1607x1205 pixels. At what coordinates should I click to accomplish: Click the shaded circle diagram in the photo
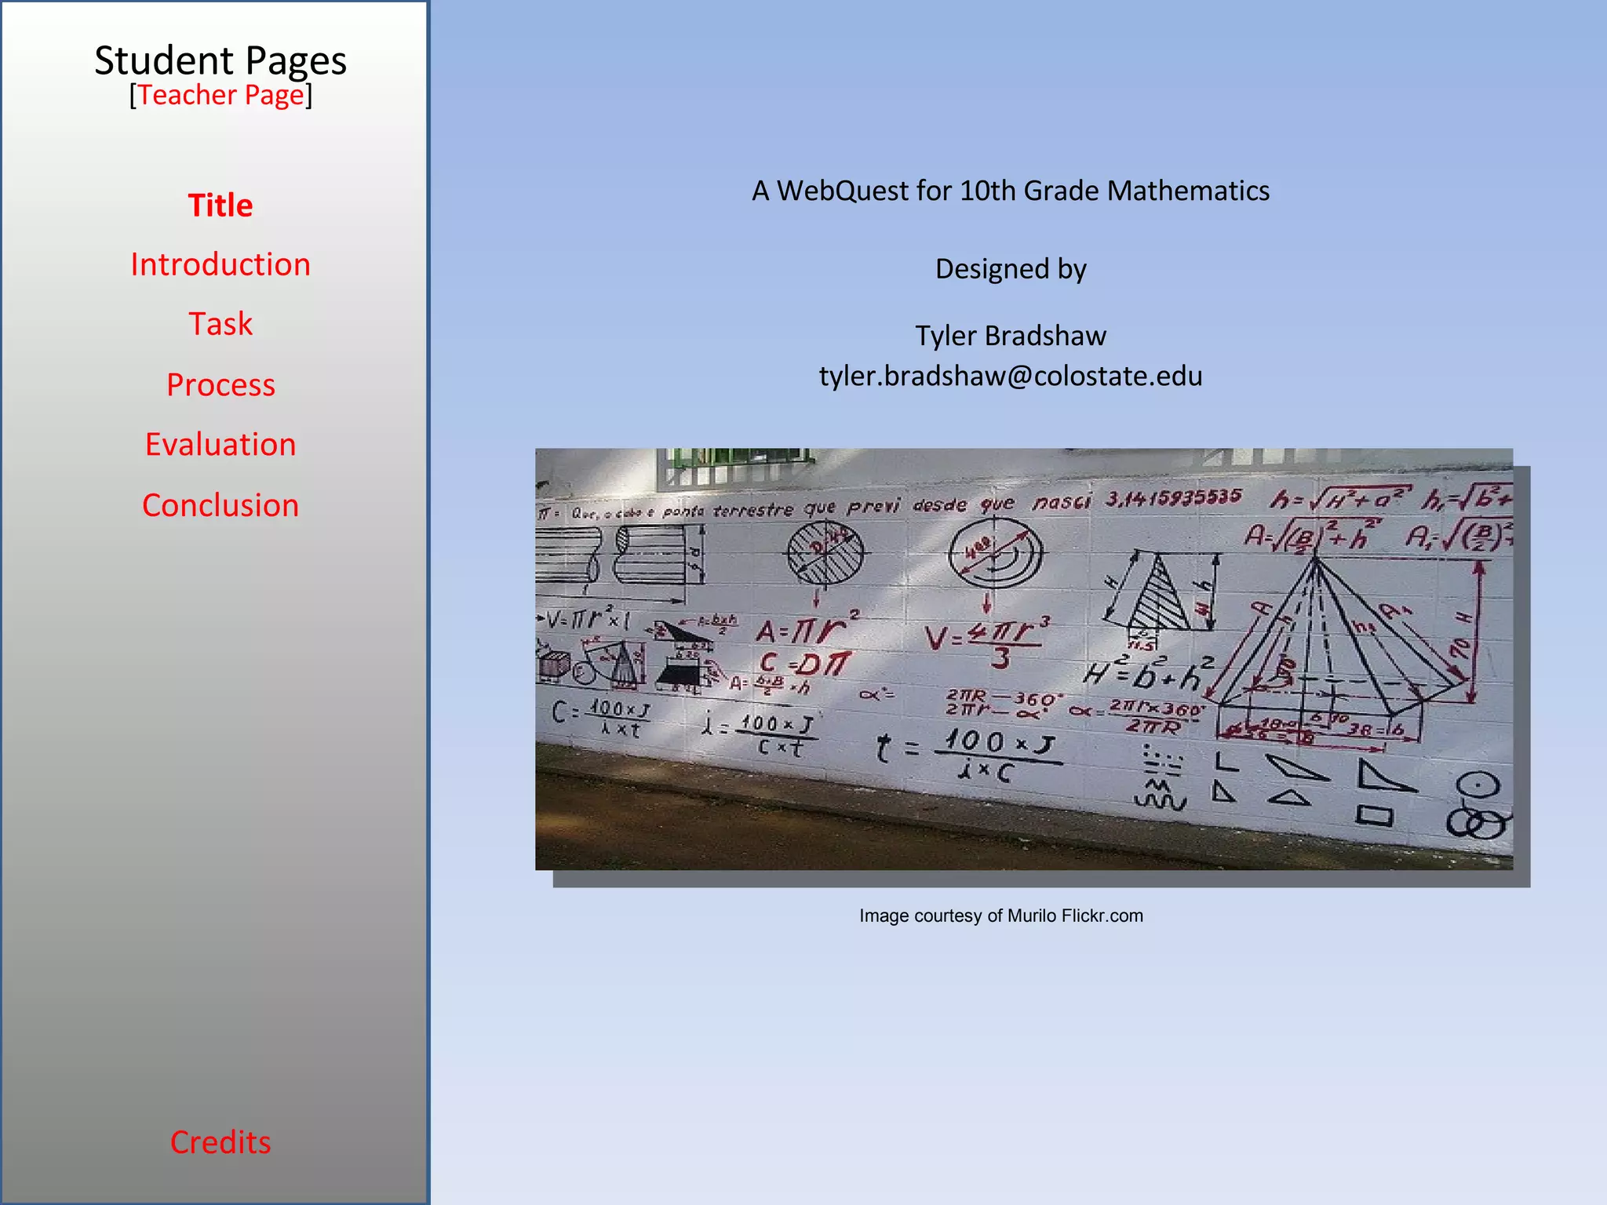pos(824,552)
